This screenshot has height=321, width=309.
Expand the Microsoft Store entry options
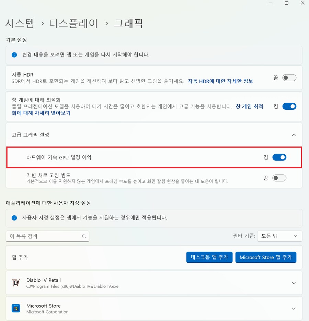[294, 308]
